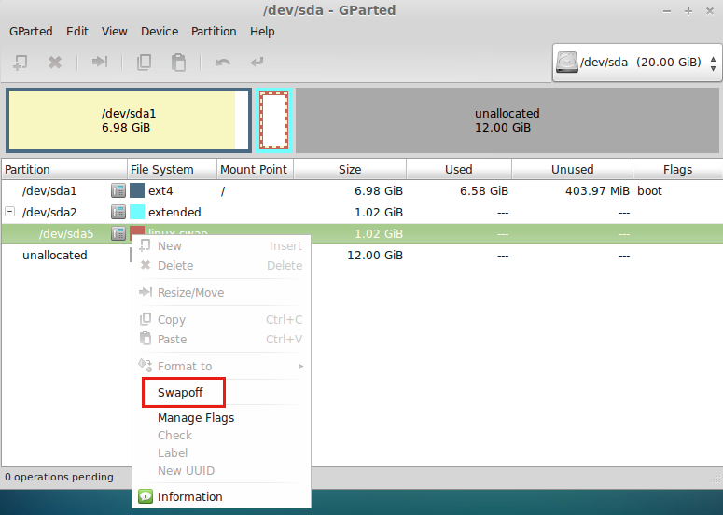
Task: Click the Apply all operations icon
Action: pos(257,63)
